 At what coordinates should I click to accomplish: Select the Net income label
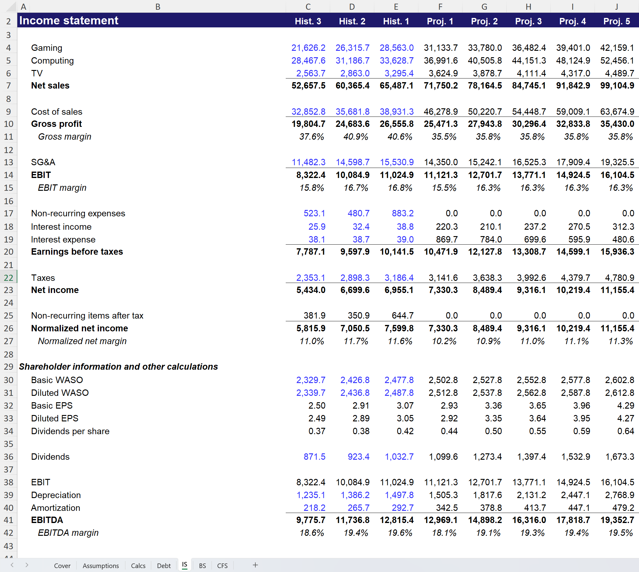tap(55, 290)
